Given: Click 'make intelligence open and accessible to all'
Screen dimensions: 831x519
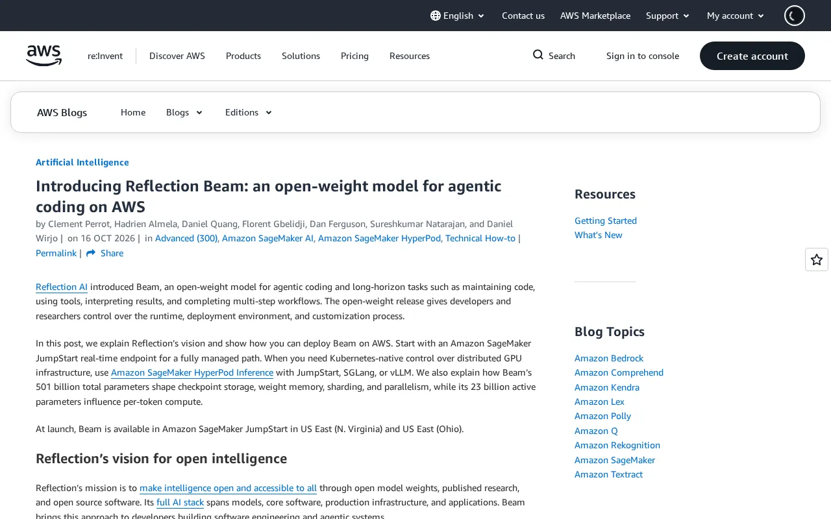Looking at the screenshot, I should [228, 488].
